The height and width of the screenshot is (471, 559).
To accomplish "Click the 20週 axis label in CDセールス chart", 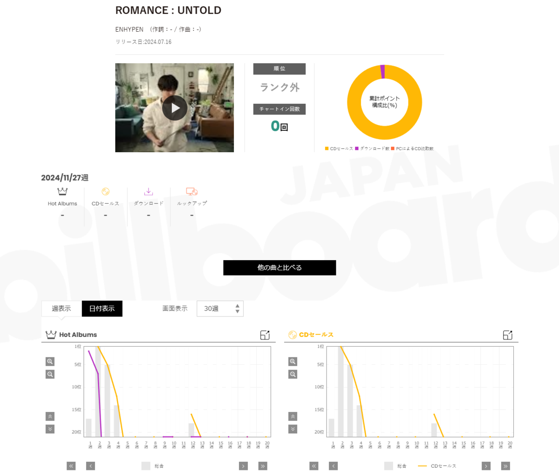I will (x=510, y=445).
